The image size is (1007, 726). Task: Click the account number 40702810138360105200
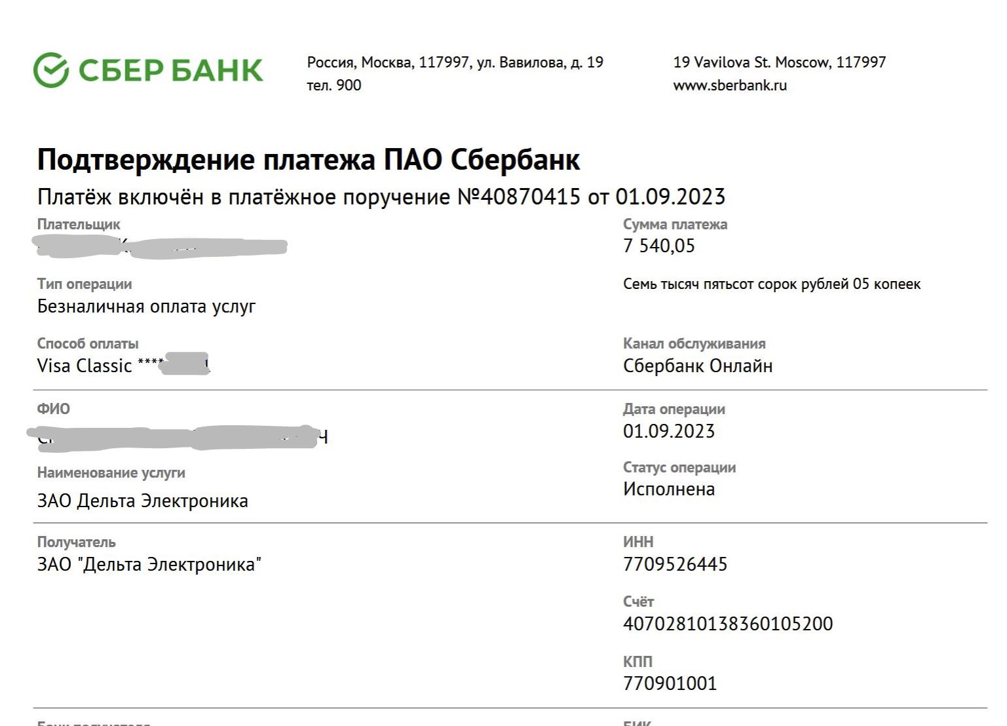pos(728,624)
